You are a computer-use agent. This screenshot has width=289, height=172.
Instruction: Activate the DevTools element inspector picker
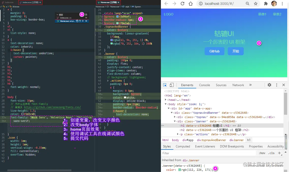(165, 85)
